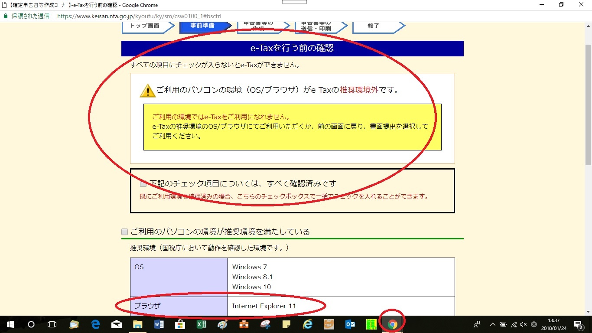Go to the トップ画面 step tab
Viewport: 592px width, 333px height.
coord(147,26)
